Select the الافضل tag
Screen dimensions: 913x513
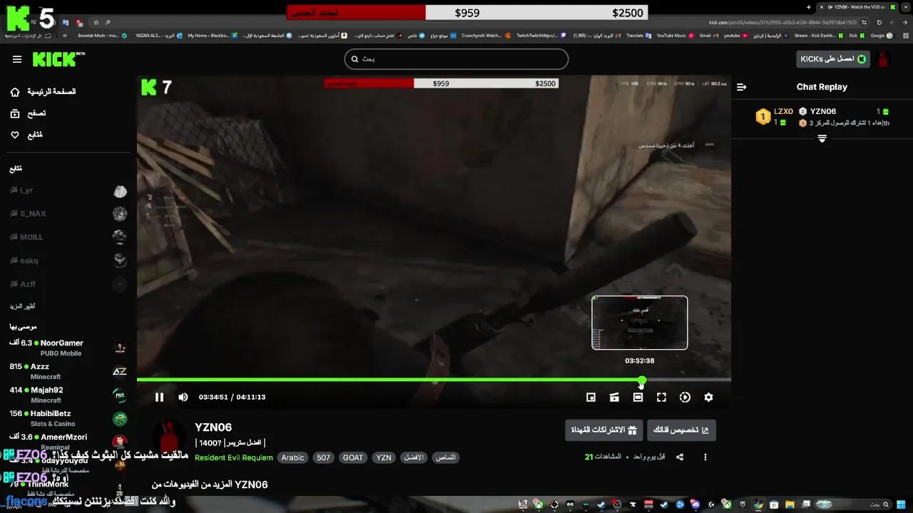coord(414,457)
